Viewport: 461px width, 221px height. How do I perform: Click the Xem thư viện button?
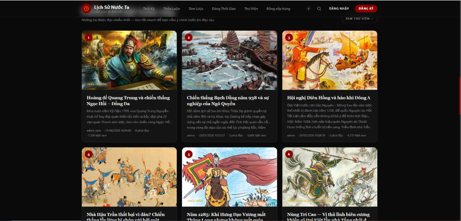point(360,18)
